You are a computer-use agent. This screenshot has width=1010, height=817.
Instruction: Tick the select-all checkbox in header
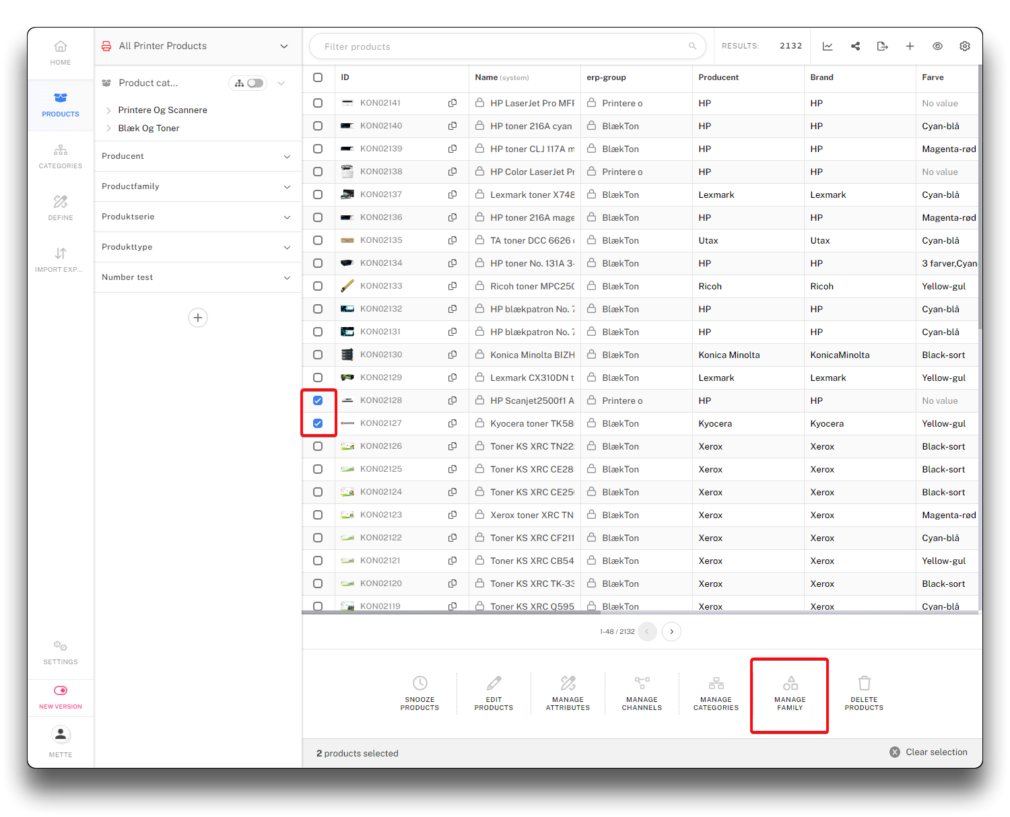tap(318, 77)
